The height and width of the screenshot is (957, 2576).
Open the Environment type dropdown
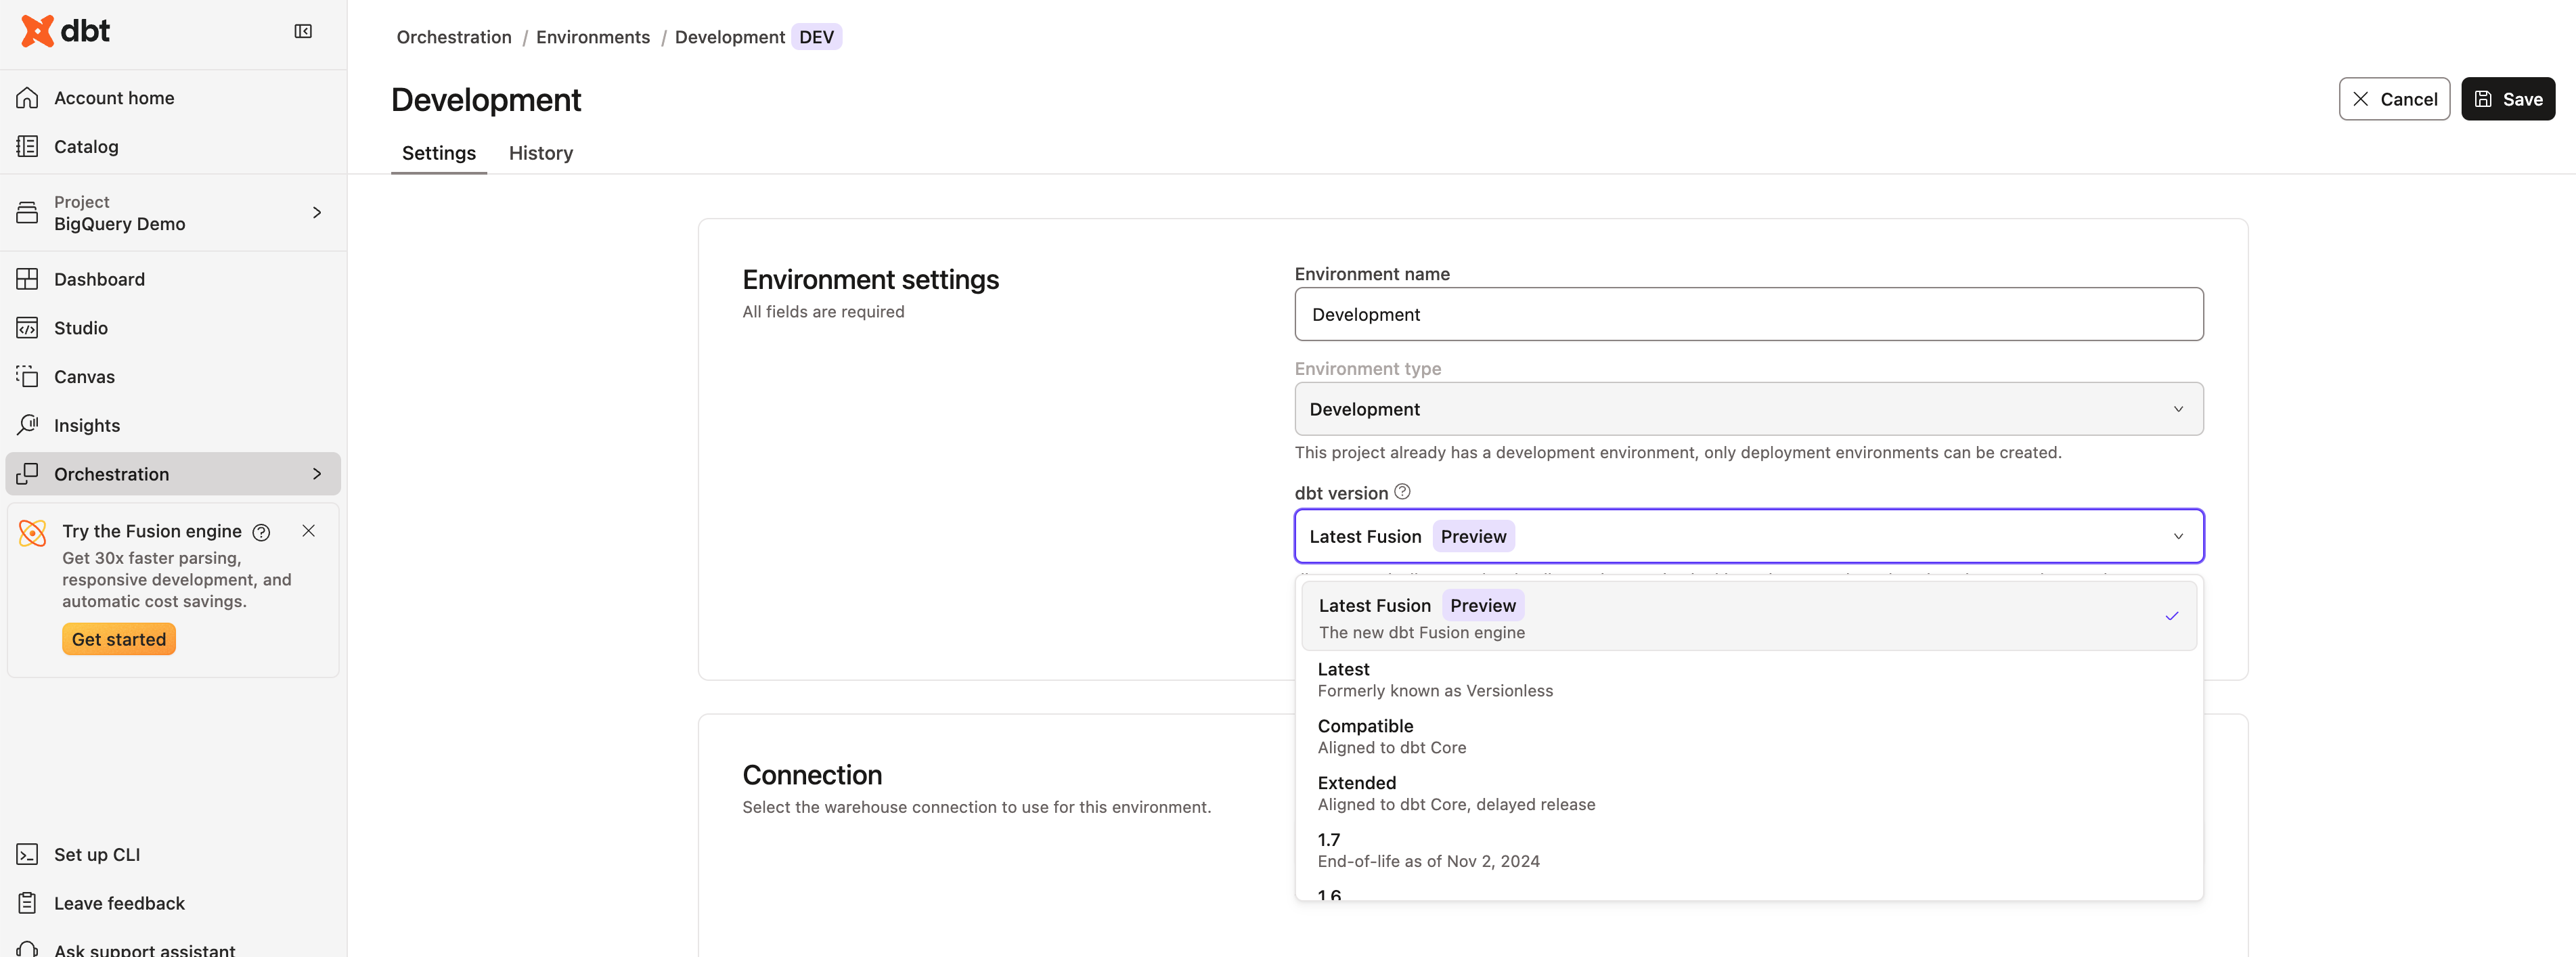(1748, 409)
